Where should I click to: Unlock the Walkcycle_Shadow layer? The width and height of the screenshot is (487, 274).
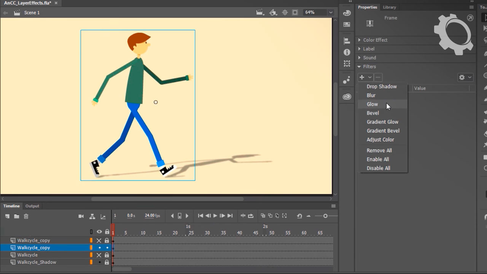click(x=107, y=262)
